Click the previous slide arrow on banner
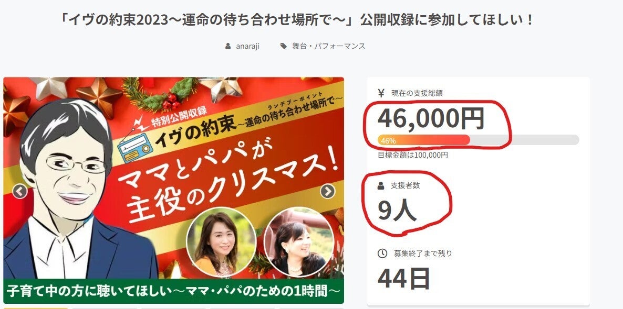Viewport: 623px width, 309px height. coord(20,192)
